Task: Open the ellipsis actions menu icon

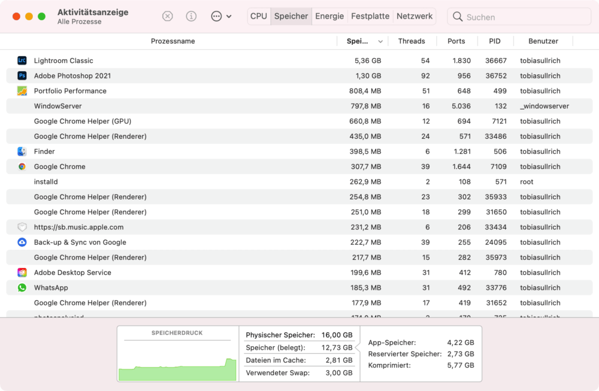Action: pyautogui.click(x=216, y=16)
